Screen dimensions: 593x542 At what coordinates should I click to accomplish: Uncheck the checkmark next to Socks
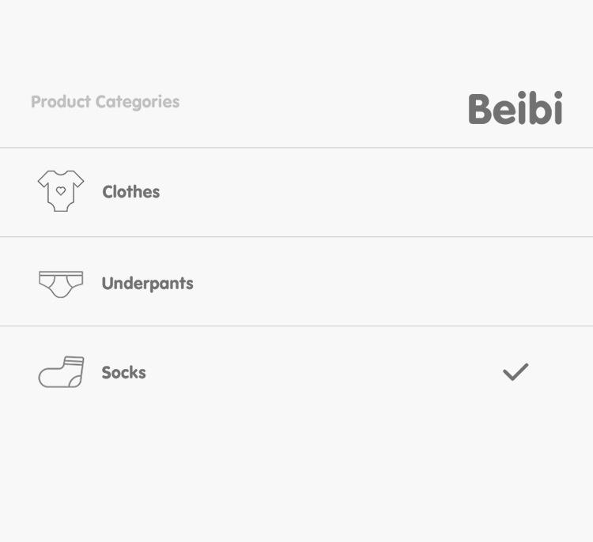(x=516, y=371)
